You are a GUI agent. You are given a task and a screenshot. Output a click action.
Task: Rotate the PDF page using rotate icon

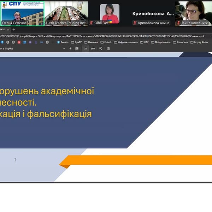click(x=101, y=48)
